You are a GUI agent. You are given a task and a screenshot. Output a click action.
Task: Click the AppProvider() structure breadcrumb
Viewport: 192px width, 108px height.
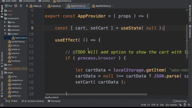52,97
